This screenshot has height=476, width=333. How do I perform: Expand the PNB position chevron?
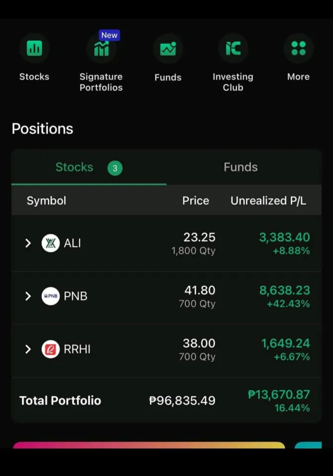tap(28, 296)
